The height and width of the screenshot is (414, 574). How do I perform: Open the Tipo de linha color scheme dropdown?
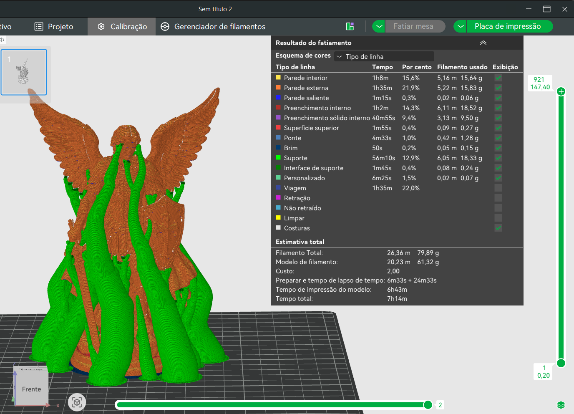pos(384,56)
